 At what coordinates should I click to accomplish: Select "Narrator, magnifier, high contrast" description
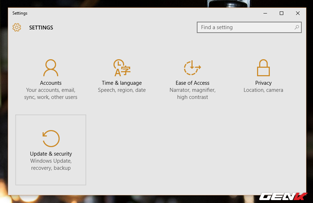(x=192, y=93)
